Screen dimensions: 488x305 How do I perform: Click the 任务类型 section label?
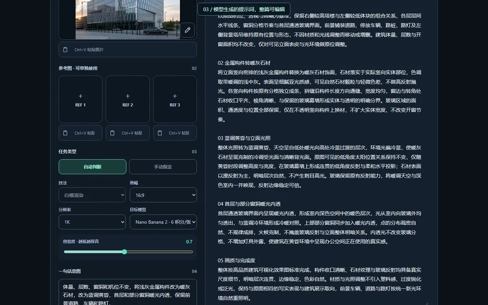tap(67, 151)
